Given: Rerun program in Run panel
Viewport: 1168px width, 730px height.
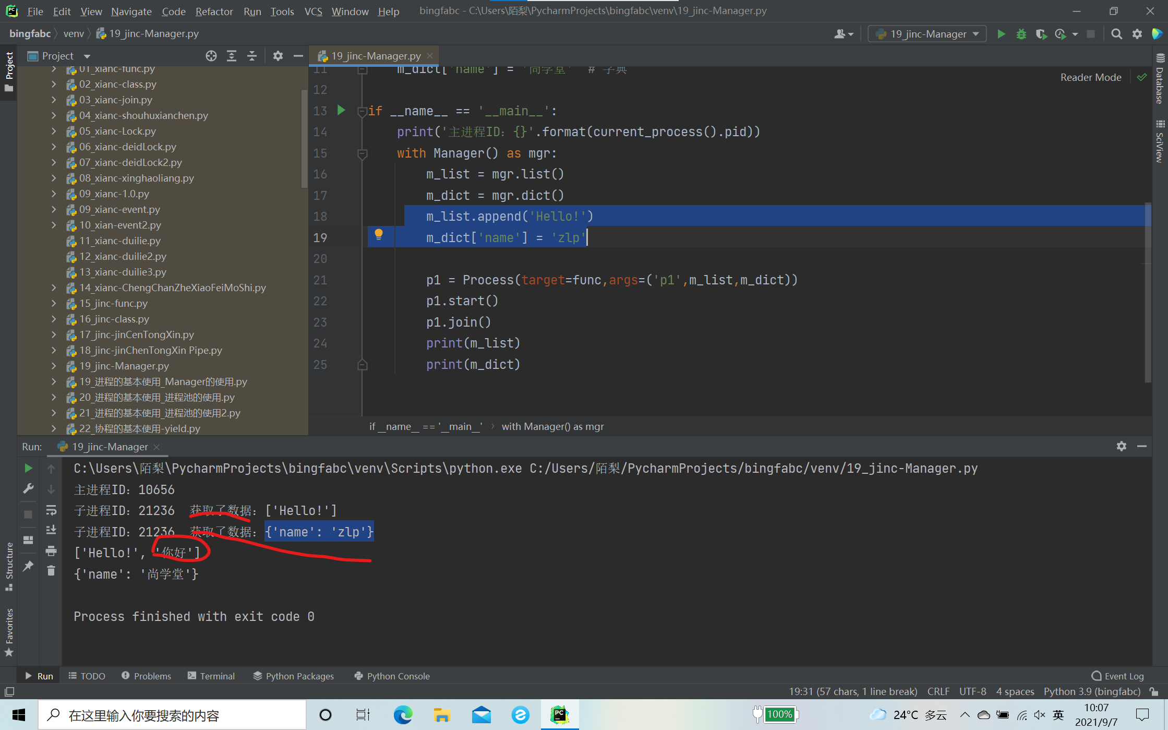Looking at the screenshot, I should tap(28, 468).
